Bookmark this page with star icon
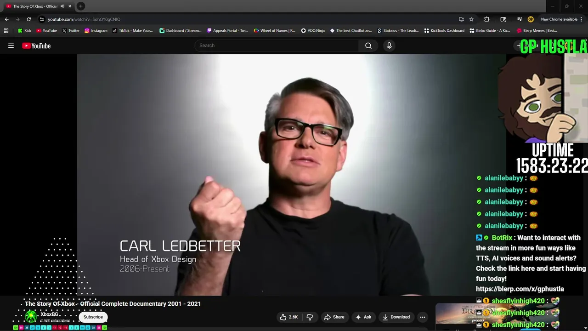 point(471,19)
